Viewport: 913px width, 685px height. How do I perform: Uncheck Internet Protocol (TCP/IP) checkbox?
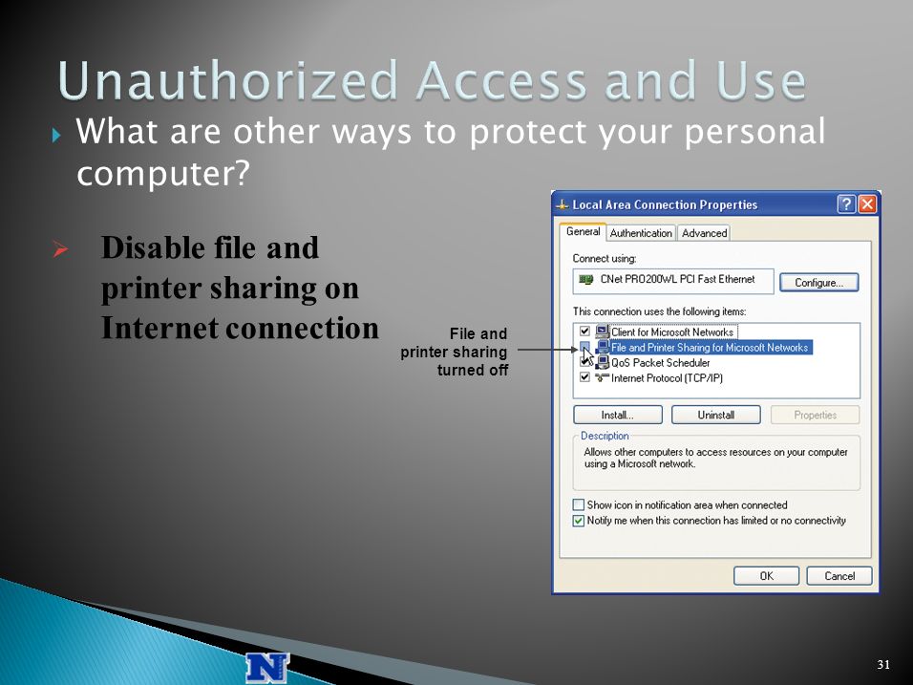pyautogui.click(x=584, y=377)
